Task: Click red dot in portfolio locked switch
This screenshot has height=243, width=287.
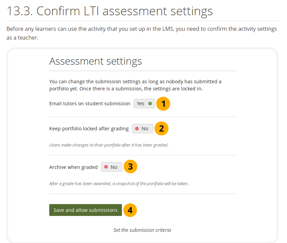Action: tap(137, 129)
